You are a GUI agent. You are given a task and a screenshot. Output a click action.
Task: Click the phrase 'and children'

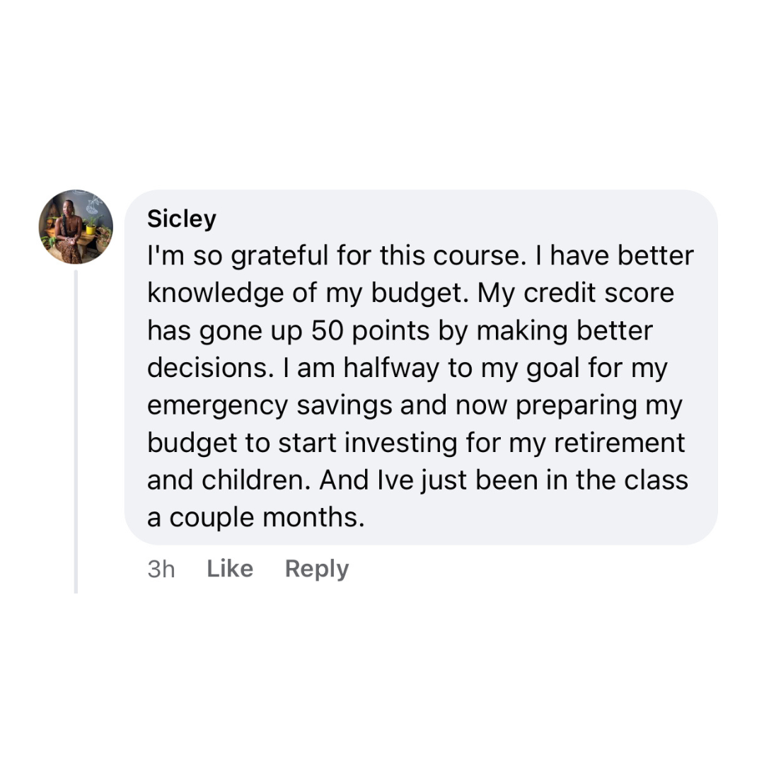pyautogui.click(x=228, y=480)
